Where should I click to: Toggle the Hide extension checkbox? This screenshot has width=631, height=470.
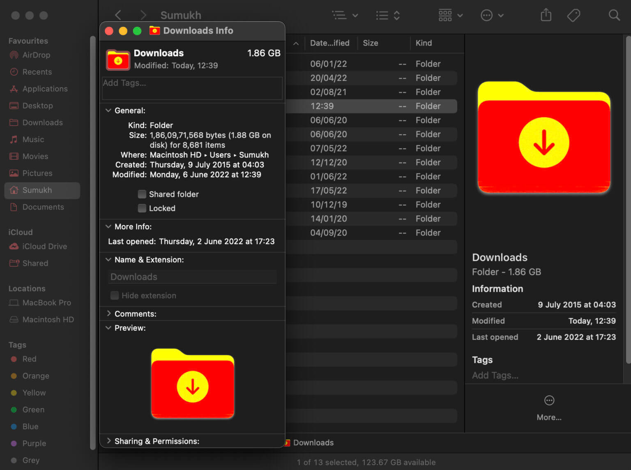115,296
